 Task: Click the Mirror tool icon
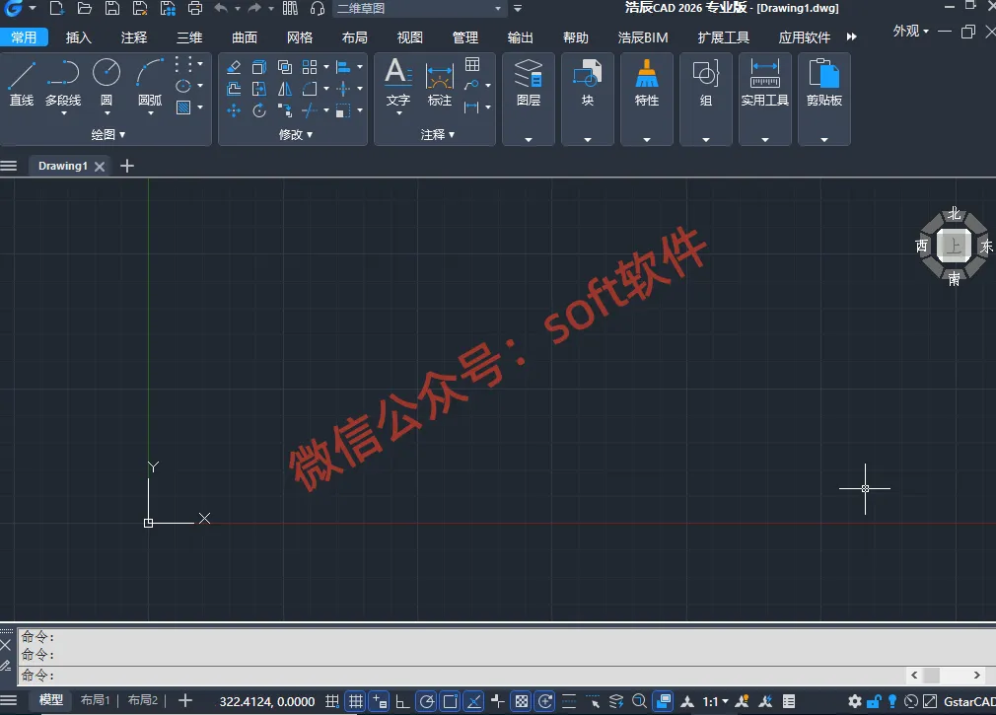pyautogui.click(x=285, y=89)
